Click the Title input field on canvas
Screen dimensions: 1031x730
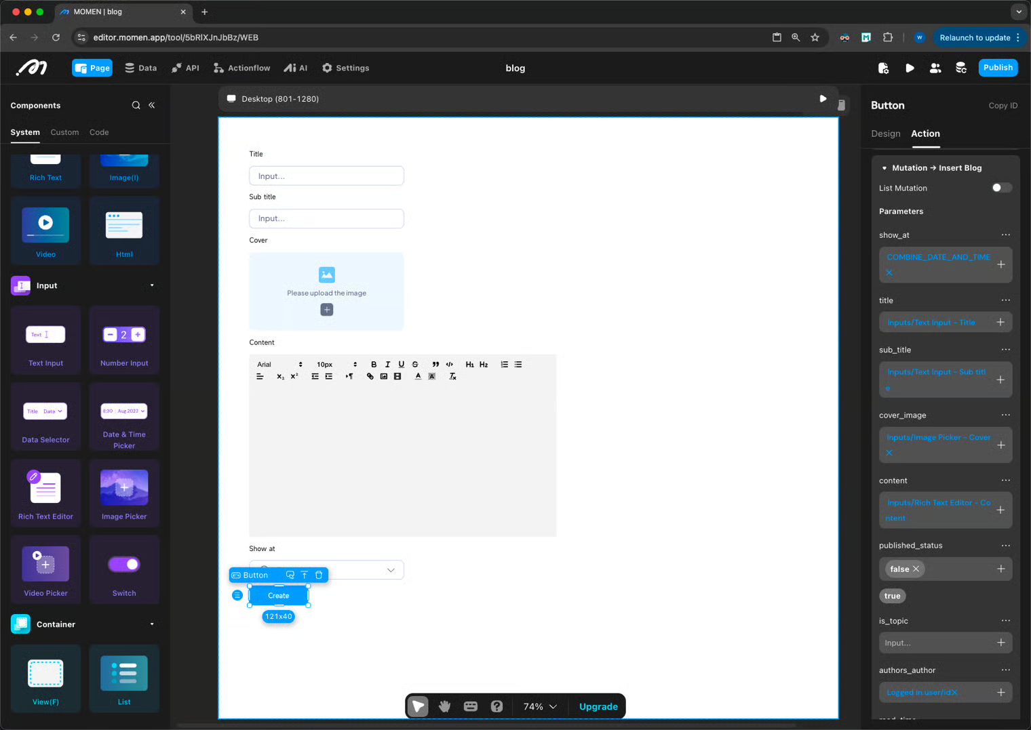(x=326, y=176)
